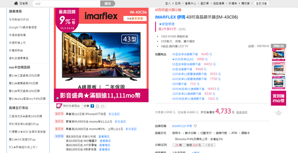Expand the 更多 installment dropdown
Image resolution: width=298 pixels, height=153 pixels.
209,145
